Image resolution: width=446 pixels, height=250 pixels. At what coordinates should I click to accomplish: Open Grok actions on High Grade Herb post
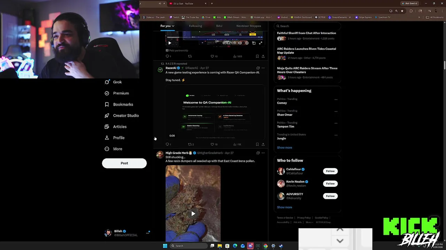point(258,153)
